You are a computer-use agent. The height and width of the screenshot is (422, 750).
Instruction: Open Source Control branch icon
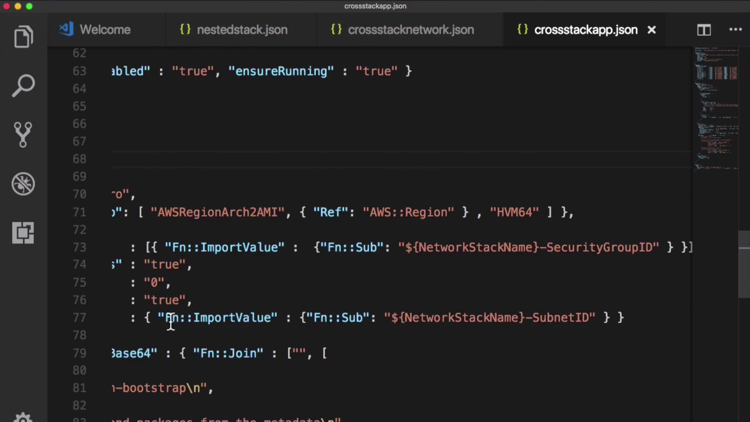coord(23,135)
